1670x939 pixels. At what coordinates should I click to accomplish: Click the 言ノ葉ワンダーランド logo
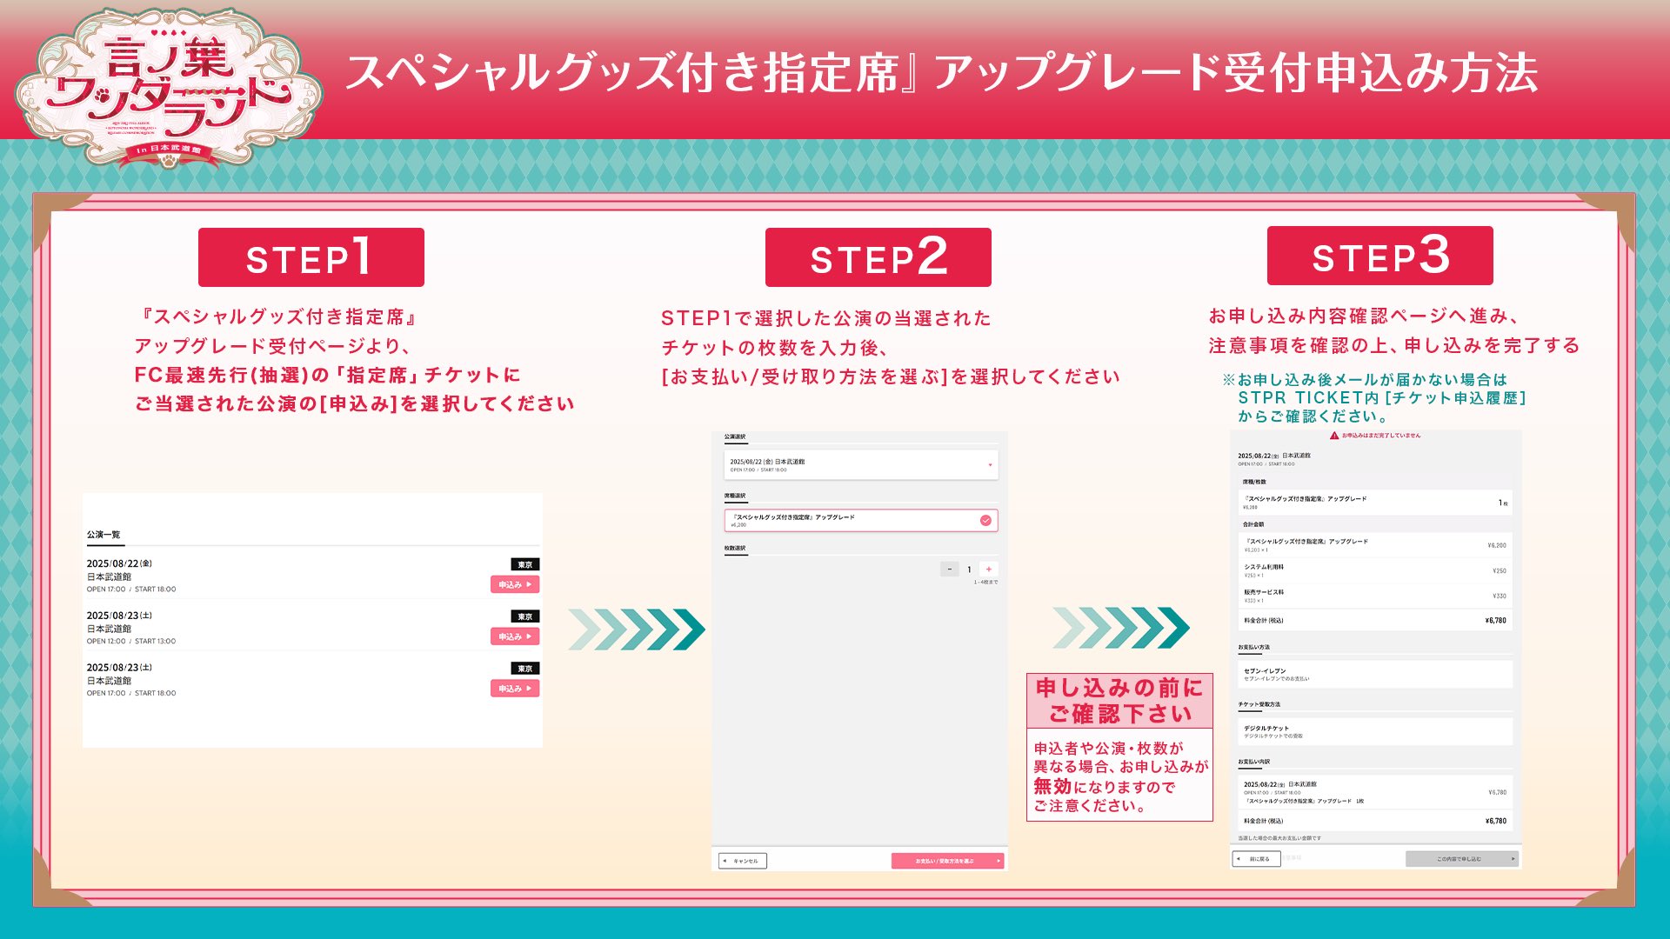[x=170, y=87]
